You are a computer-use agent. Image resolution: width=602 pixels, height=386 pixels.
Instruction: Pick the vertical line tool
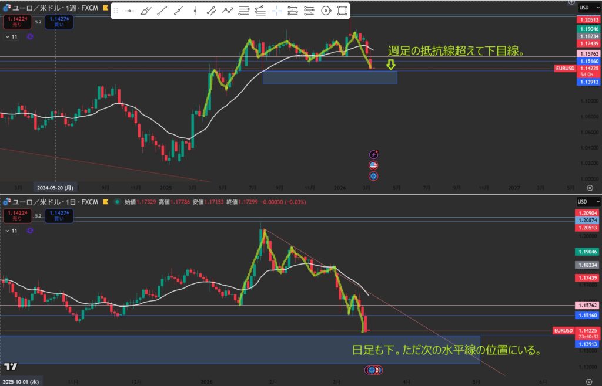tap(195, 11)
